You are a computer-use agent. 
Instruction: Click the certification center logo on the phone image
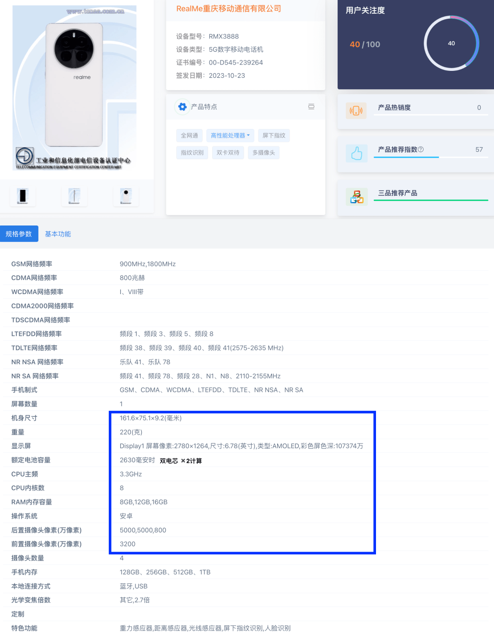(x=24, y=156)
